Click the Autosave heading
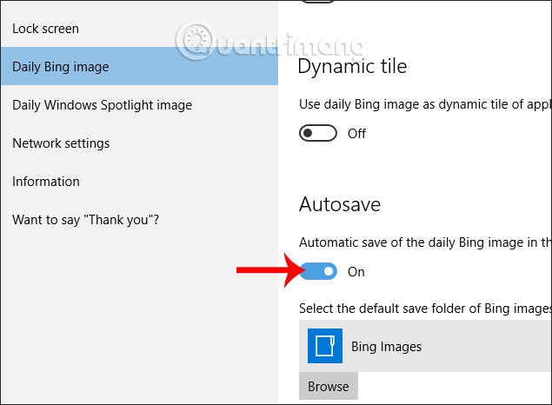Screen dimensions: 552x405 tap(340, 204)
